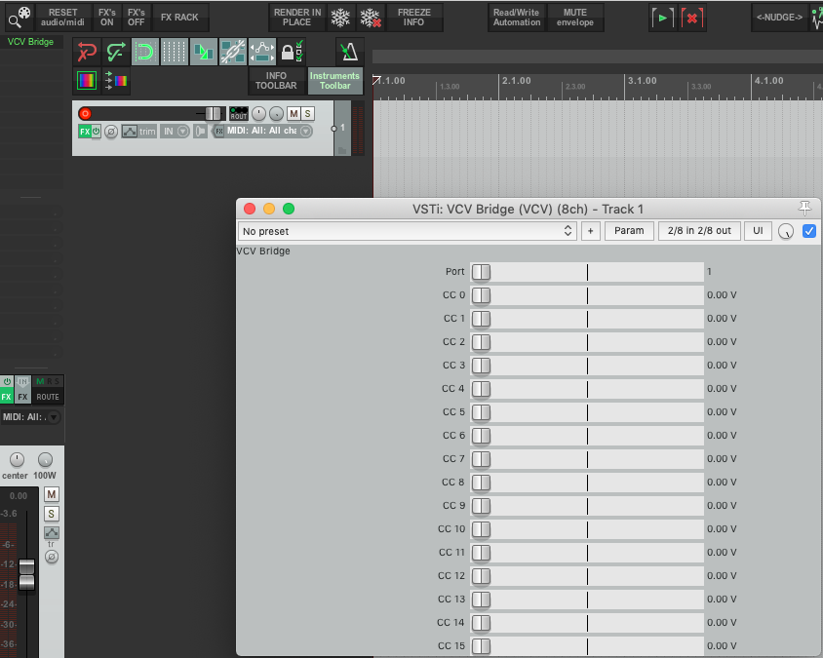823x658 pixels.
Task: Click FX's OFF button
Action: click(136, 18)
